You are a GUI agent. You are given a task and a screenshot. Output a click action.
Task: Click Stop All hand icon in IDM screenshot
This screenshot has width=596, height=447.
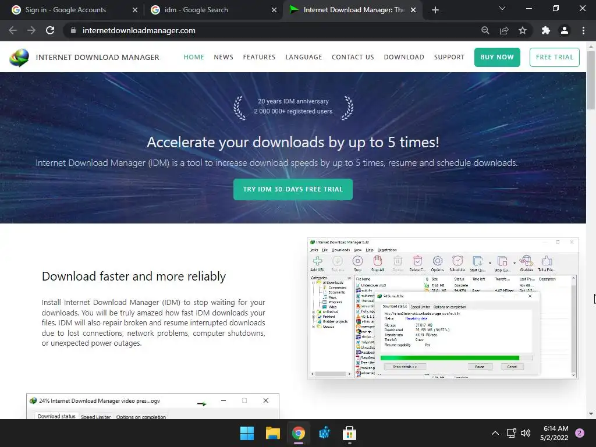[377, 263]
